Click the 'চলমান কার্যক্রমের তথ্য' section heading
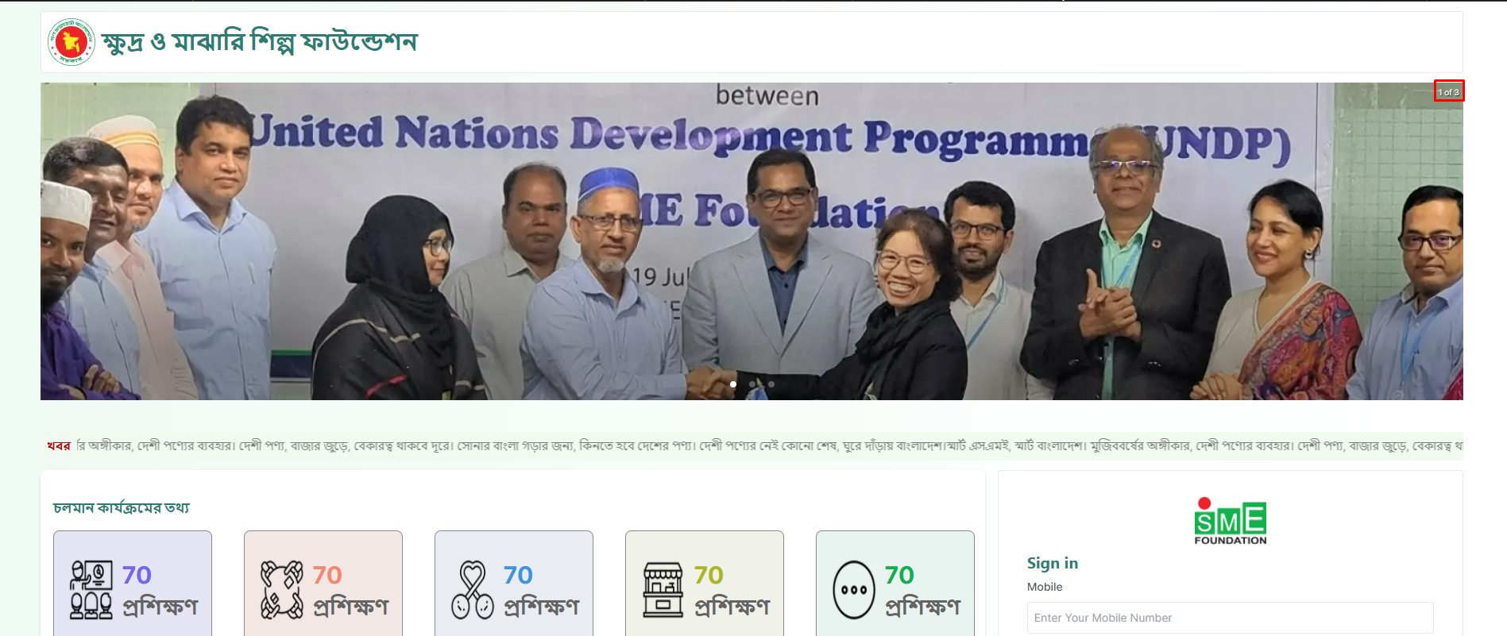 [x=122, y=507]
